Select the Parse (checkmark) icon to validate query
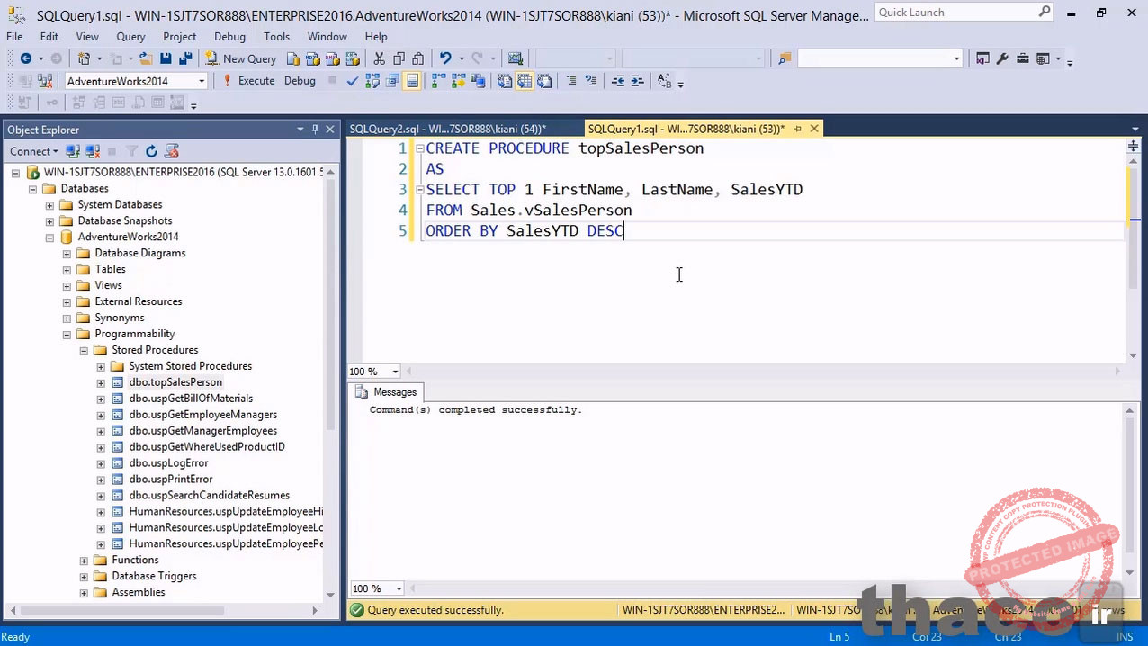The width and height of the screenshot is (1148, 646). tap(351, 82)
